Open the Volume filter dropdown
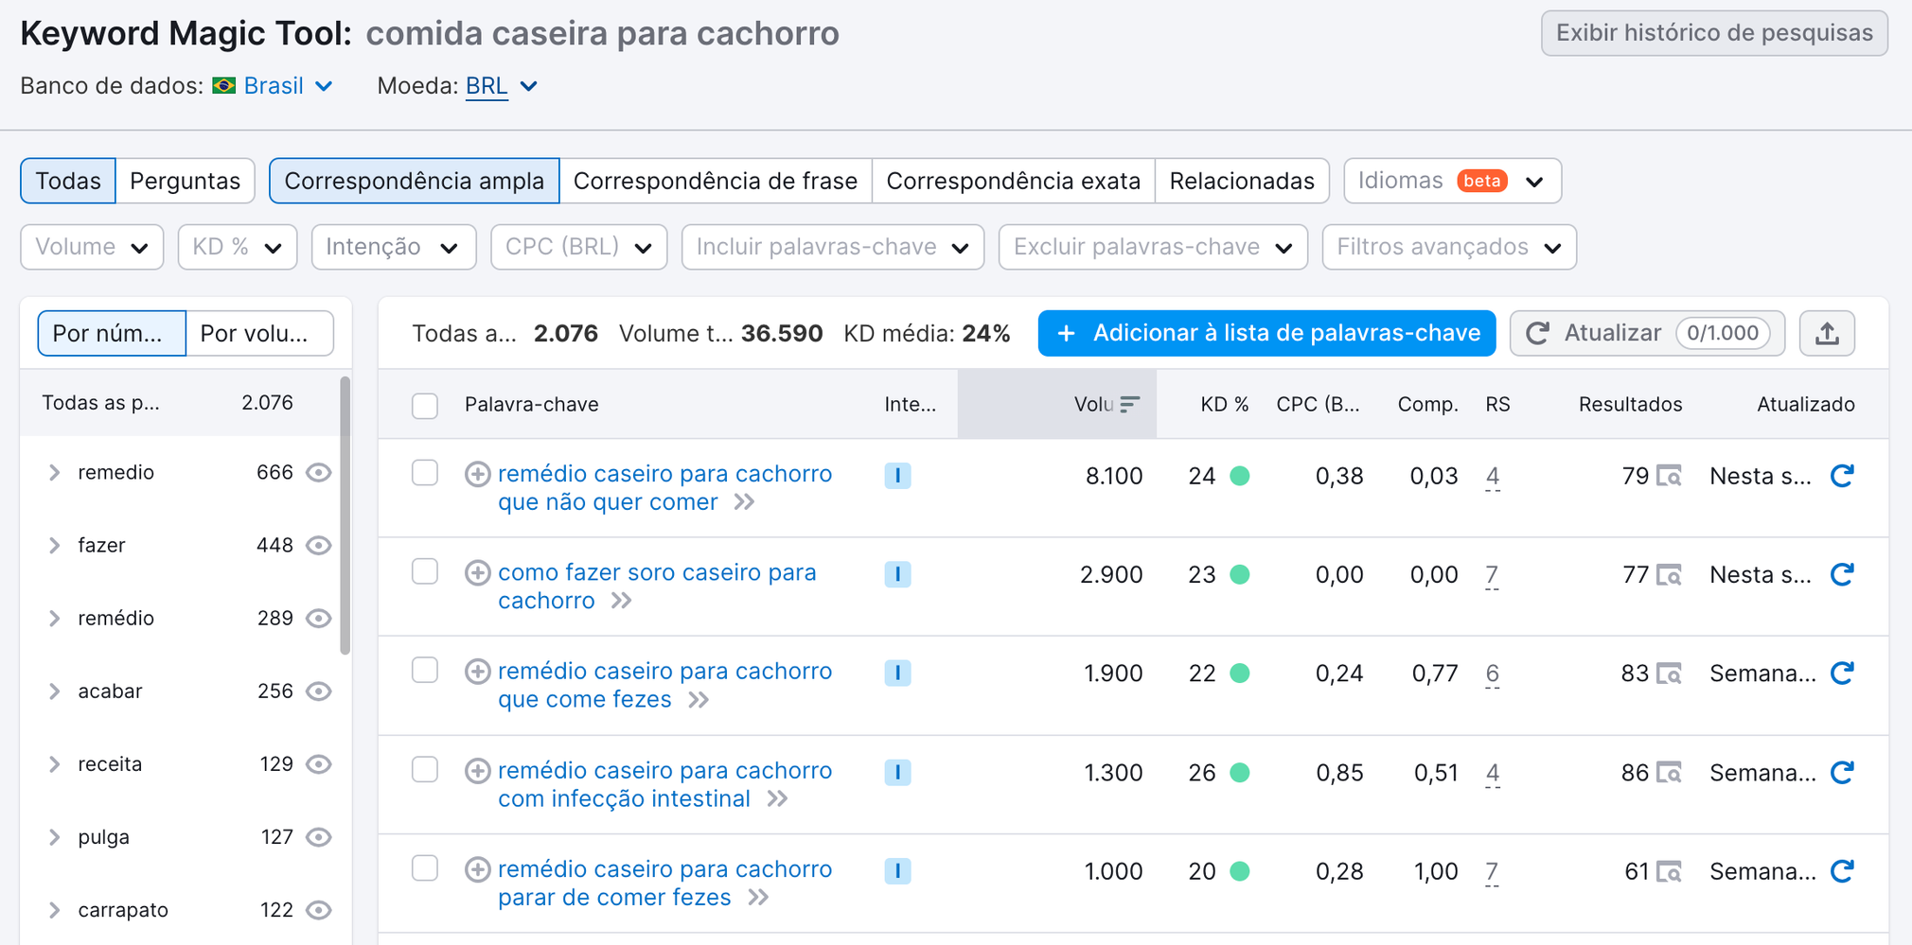The width and height of the screenshot is (1912, 945). pyautogui.click(x=91, y=246)
